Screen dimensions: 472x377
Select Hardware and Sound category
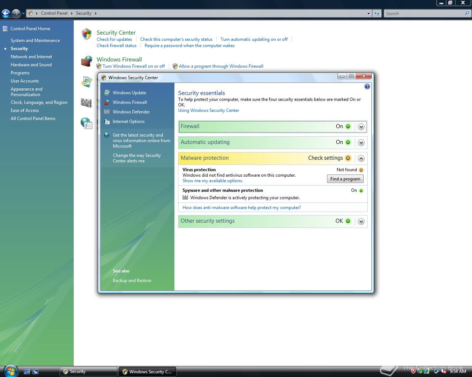tap(31, 65)
